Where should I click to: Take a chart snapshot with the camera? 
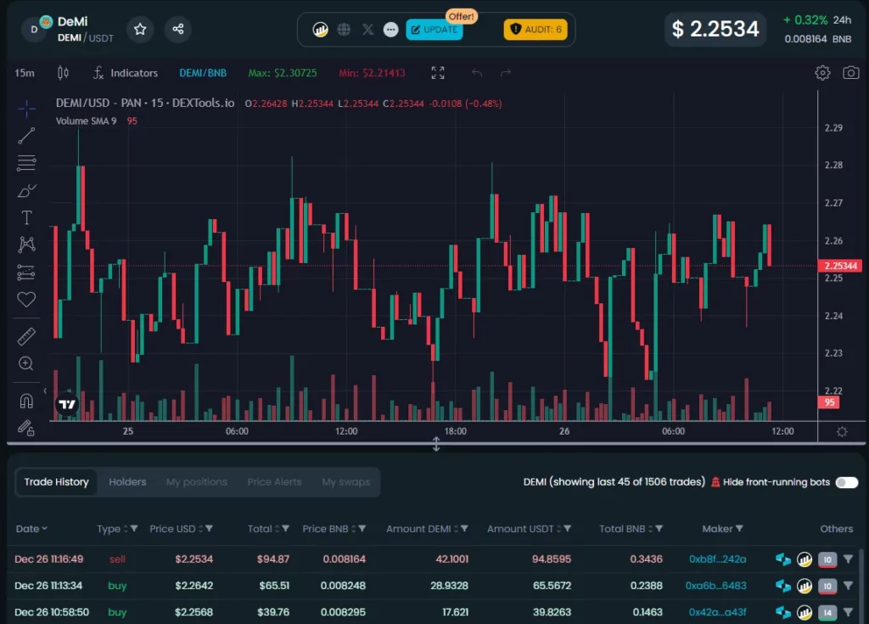(x=850, y=73)
